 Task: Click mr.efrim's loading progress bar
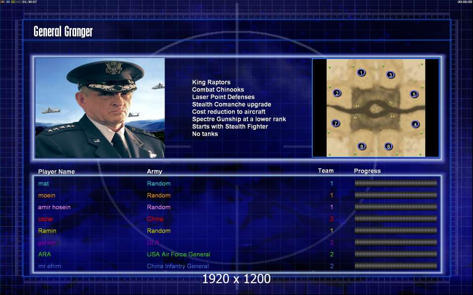396,266
